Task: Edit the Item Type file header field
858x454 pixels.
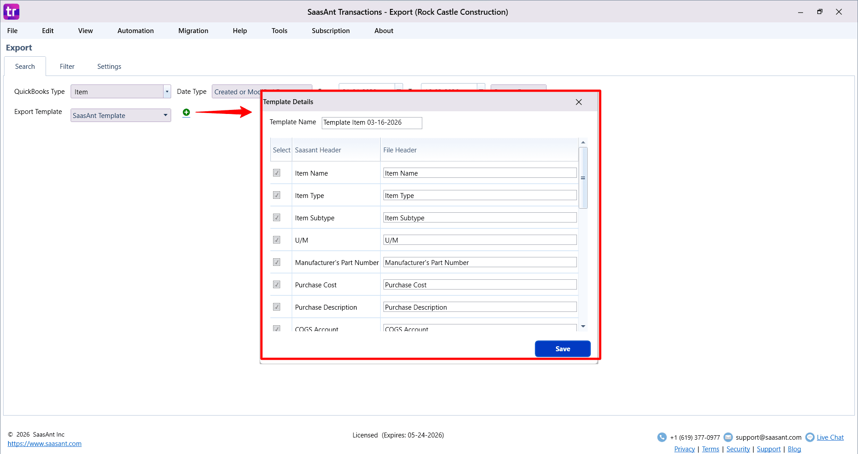Action: tap(480, 195)
